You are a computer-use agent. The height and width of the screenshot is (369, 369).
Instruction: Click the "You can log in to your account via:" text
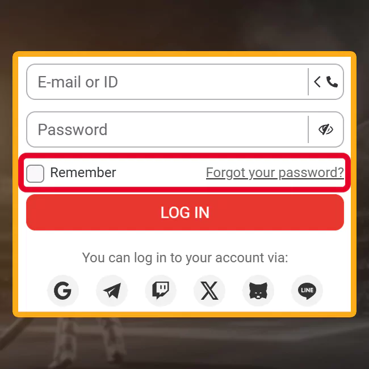pos(185,258)
